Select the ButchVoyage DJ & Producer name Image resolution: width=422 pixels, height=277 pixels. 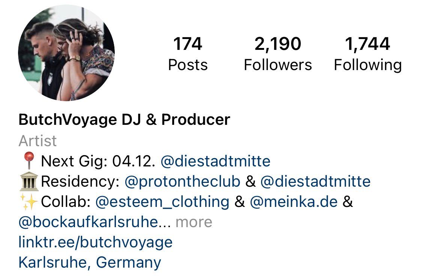point(124,120)
